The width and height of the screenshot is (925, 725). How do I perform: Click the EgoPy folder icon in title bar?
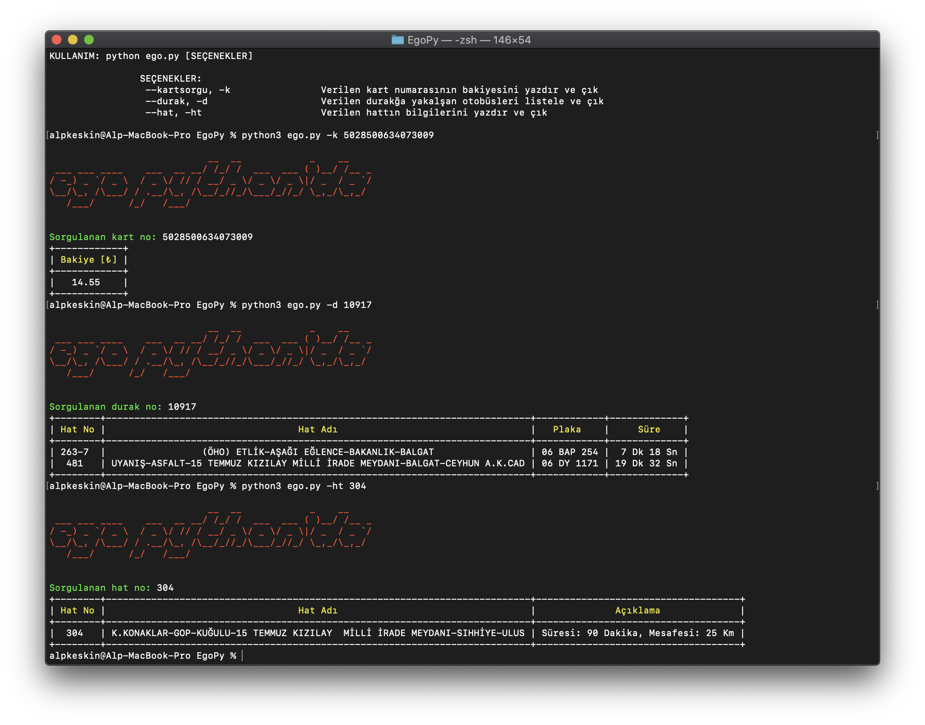click(x=397, y=40)
